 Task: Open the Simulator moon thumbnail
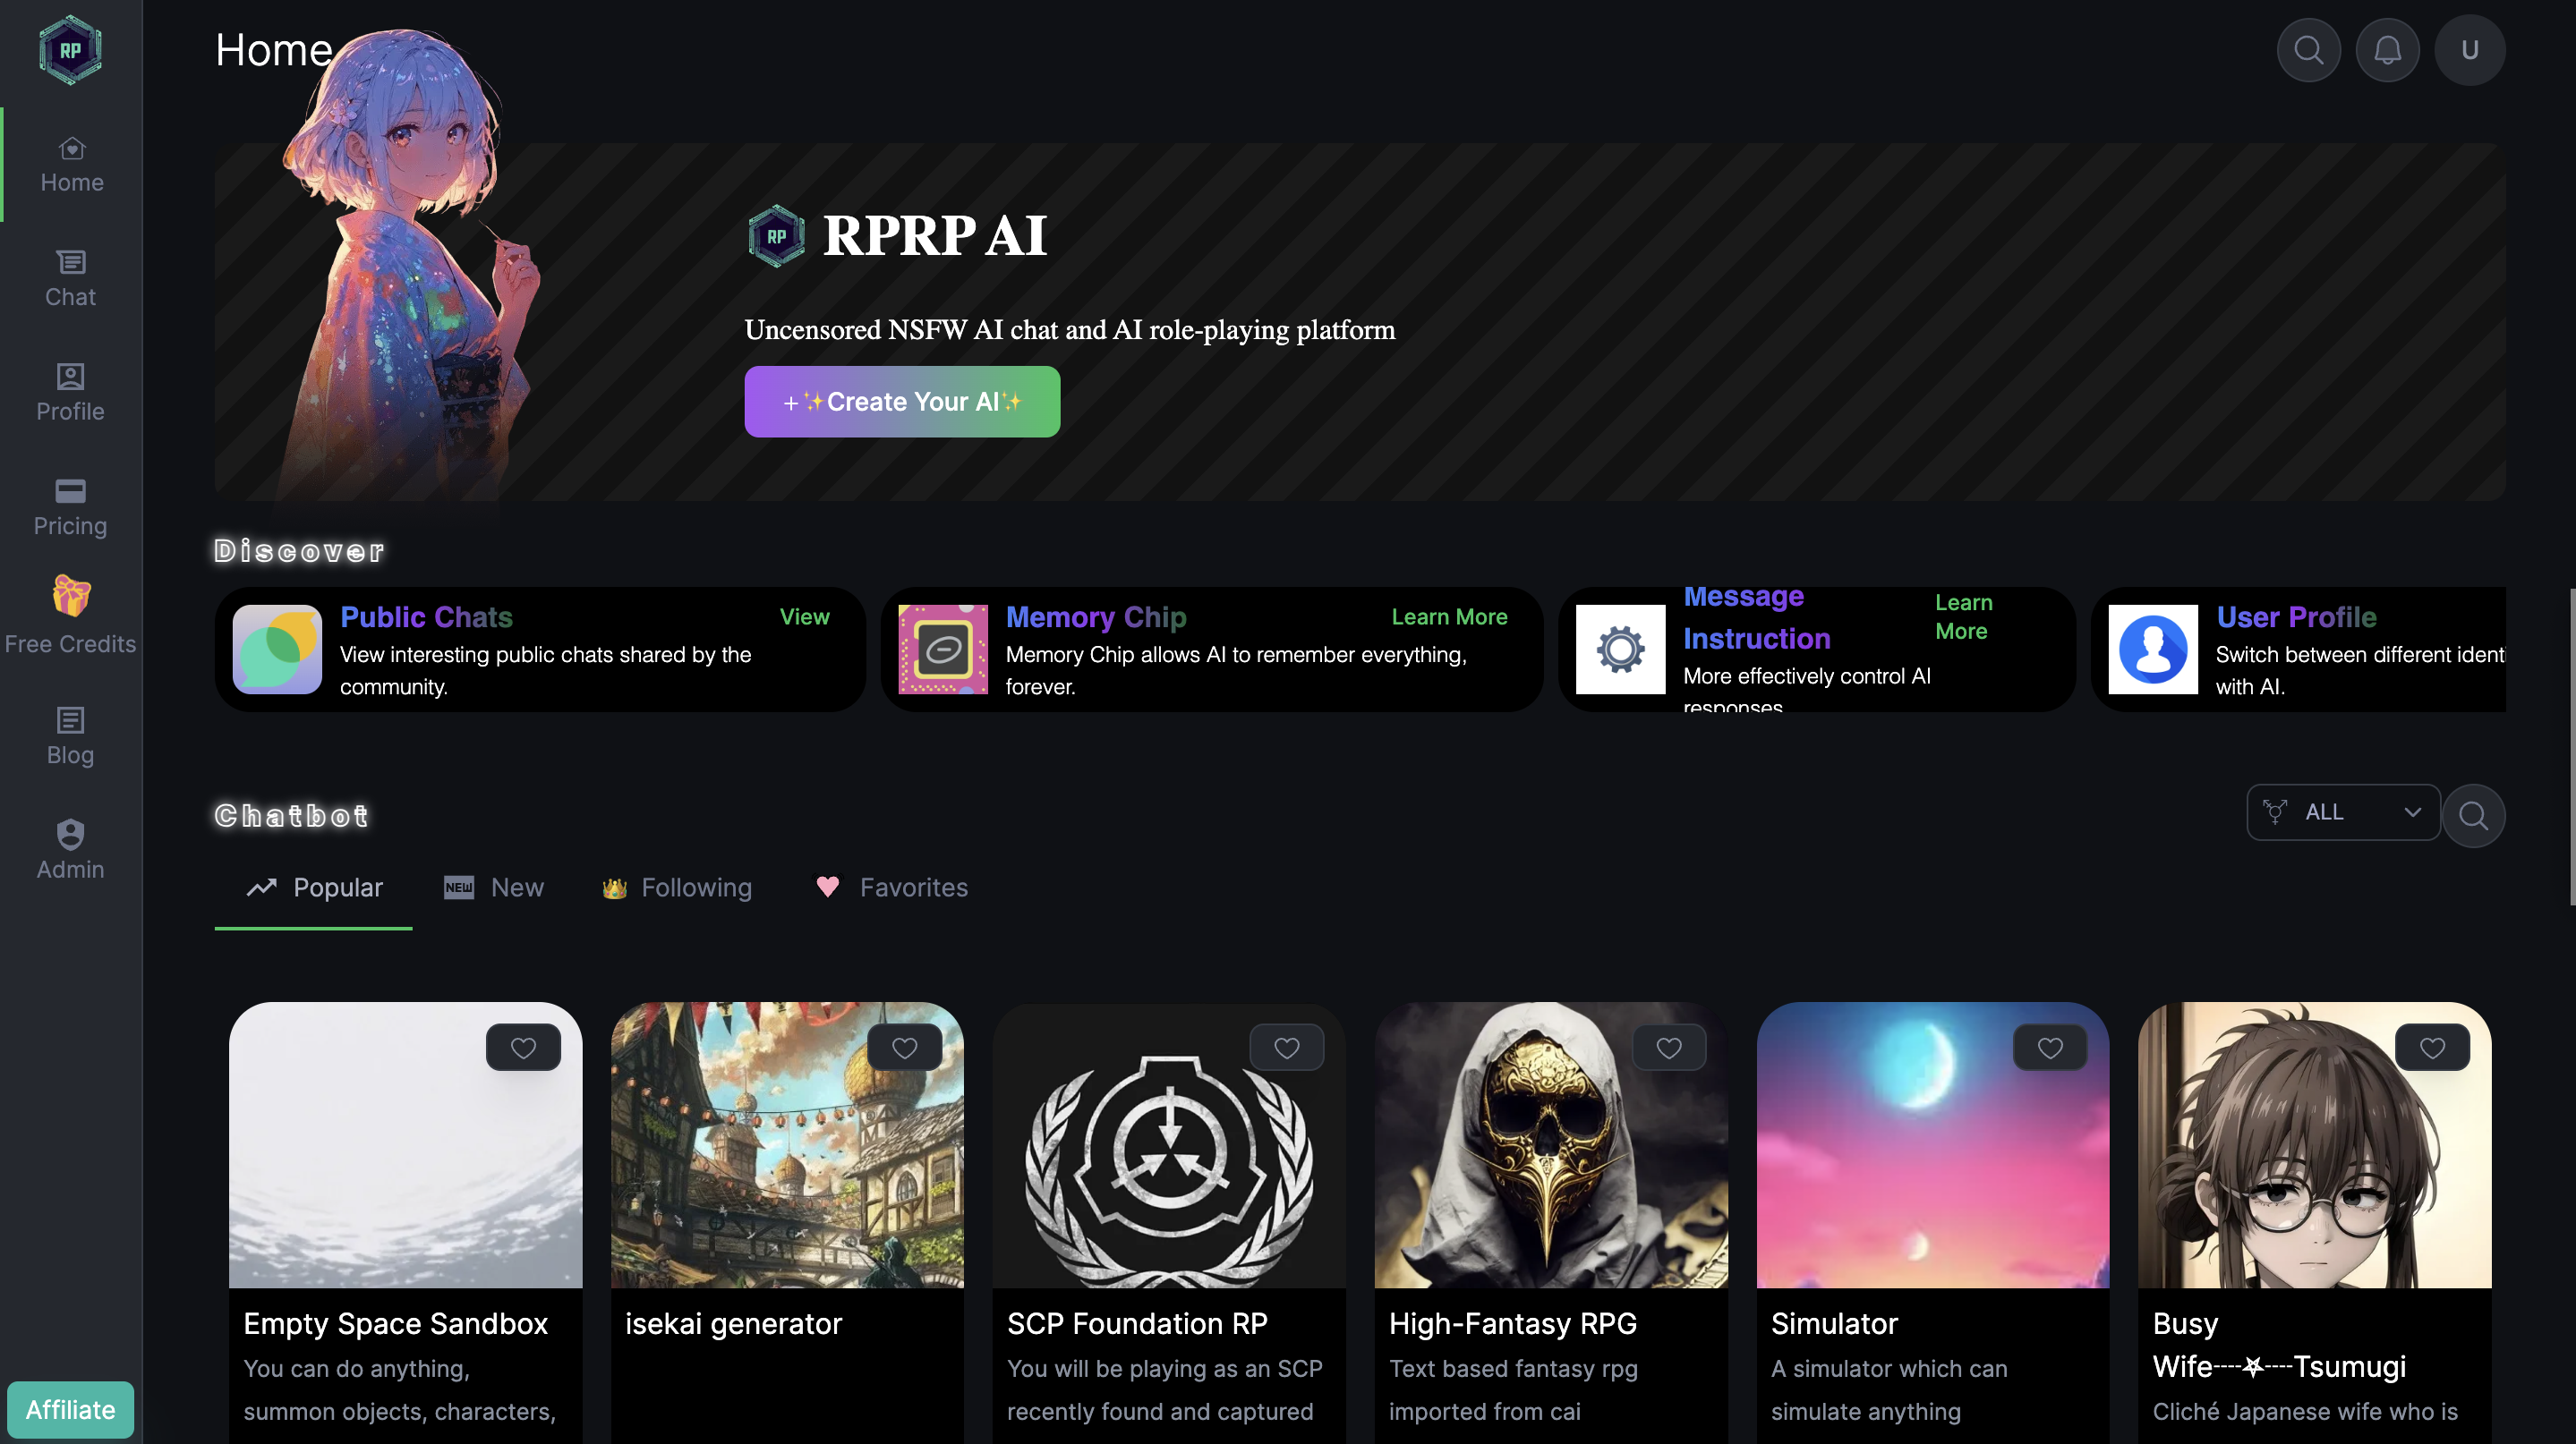click(1933, 1145)
